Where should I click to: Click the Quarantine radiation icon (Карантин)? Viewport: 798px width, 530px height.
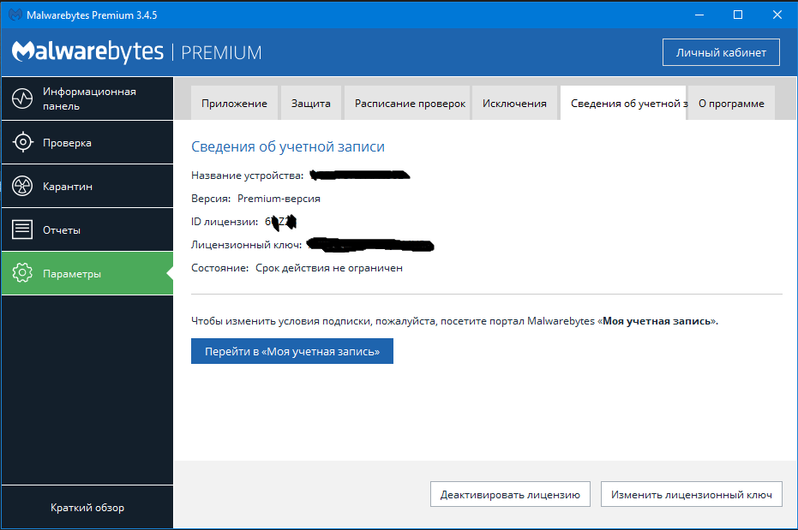click(x=22, y=186)
